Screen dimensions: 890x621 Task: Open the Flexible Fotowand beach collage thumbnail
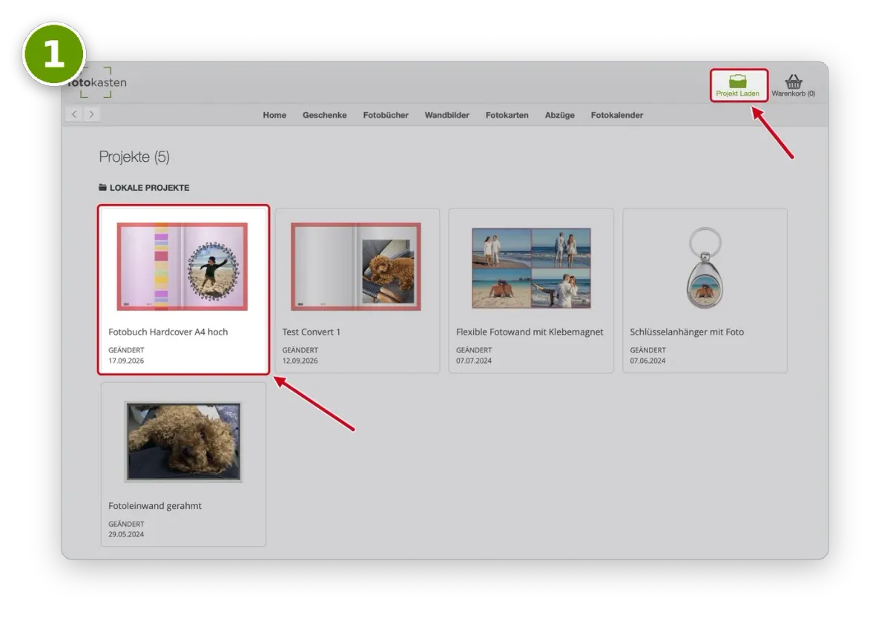531,268
